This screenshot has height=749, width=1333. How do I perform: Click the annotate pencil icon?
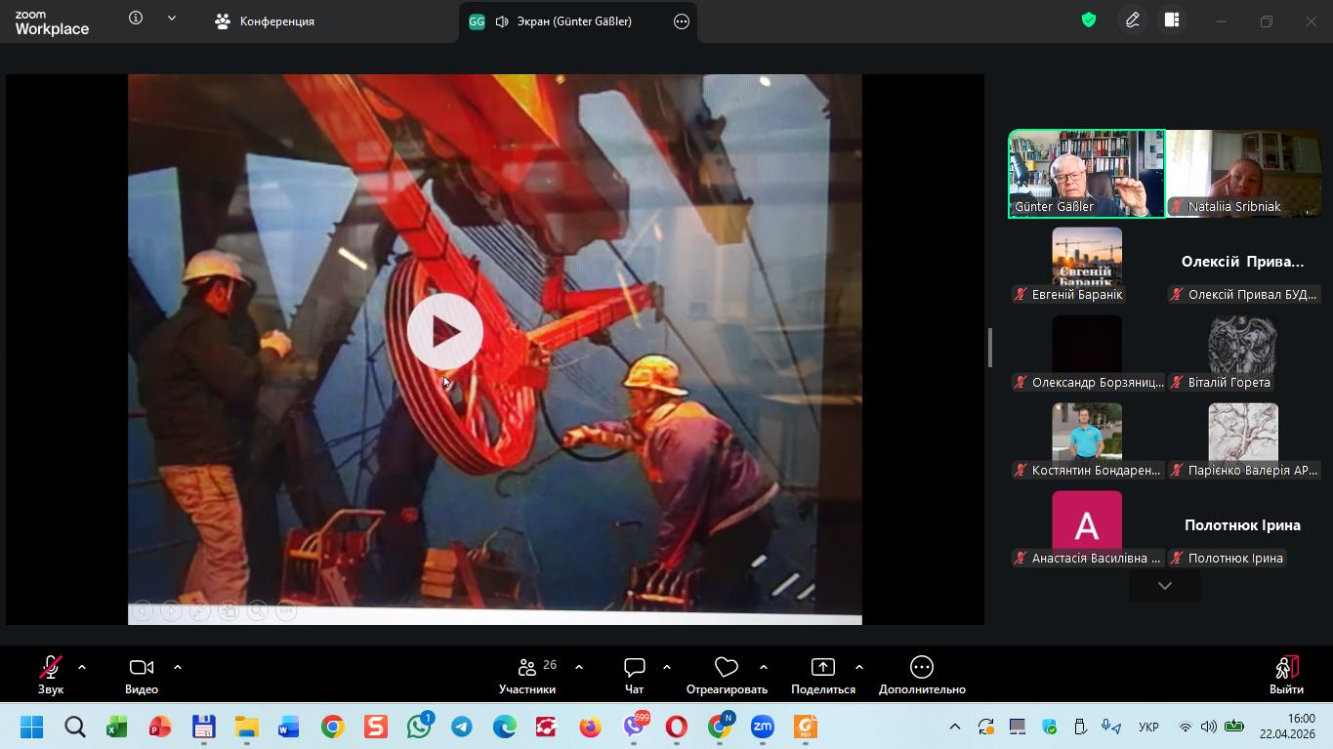[x=1133, y=21]
